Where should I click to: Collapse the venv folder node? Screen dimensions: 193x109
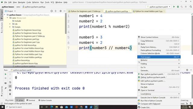tap(7, 18)
